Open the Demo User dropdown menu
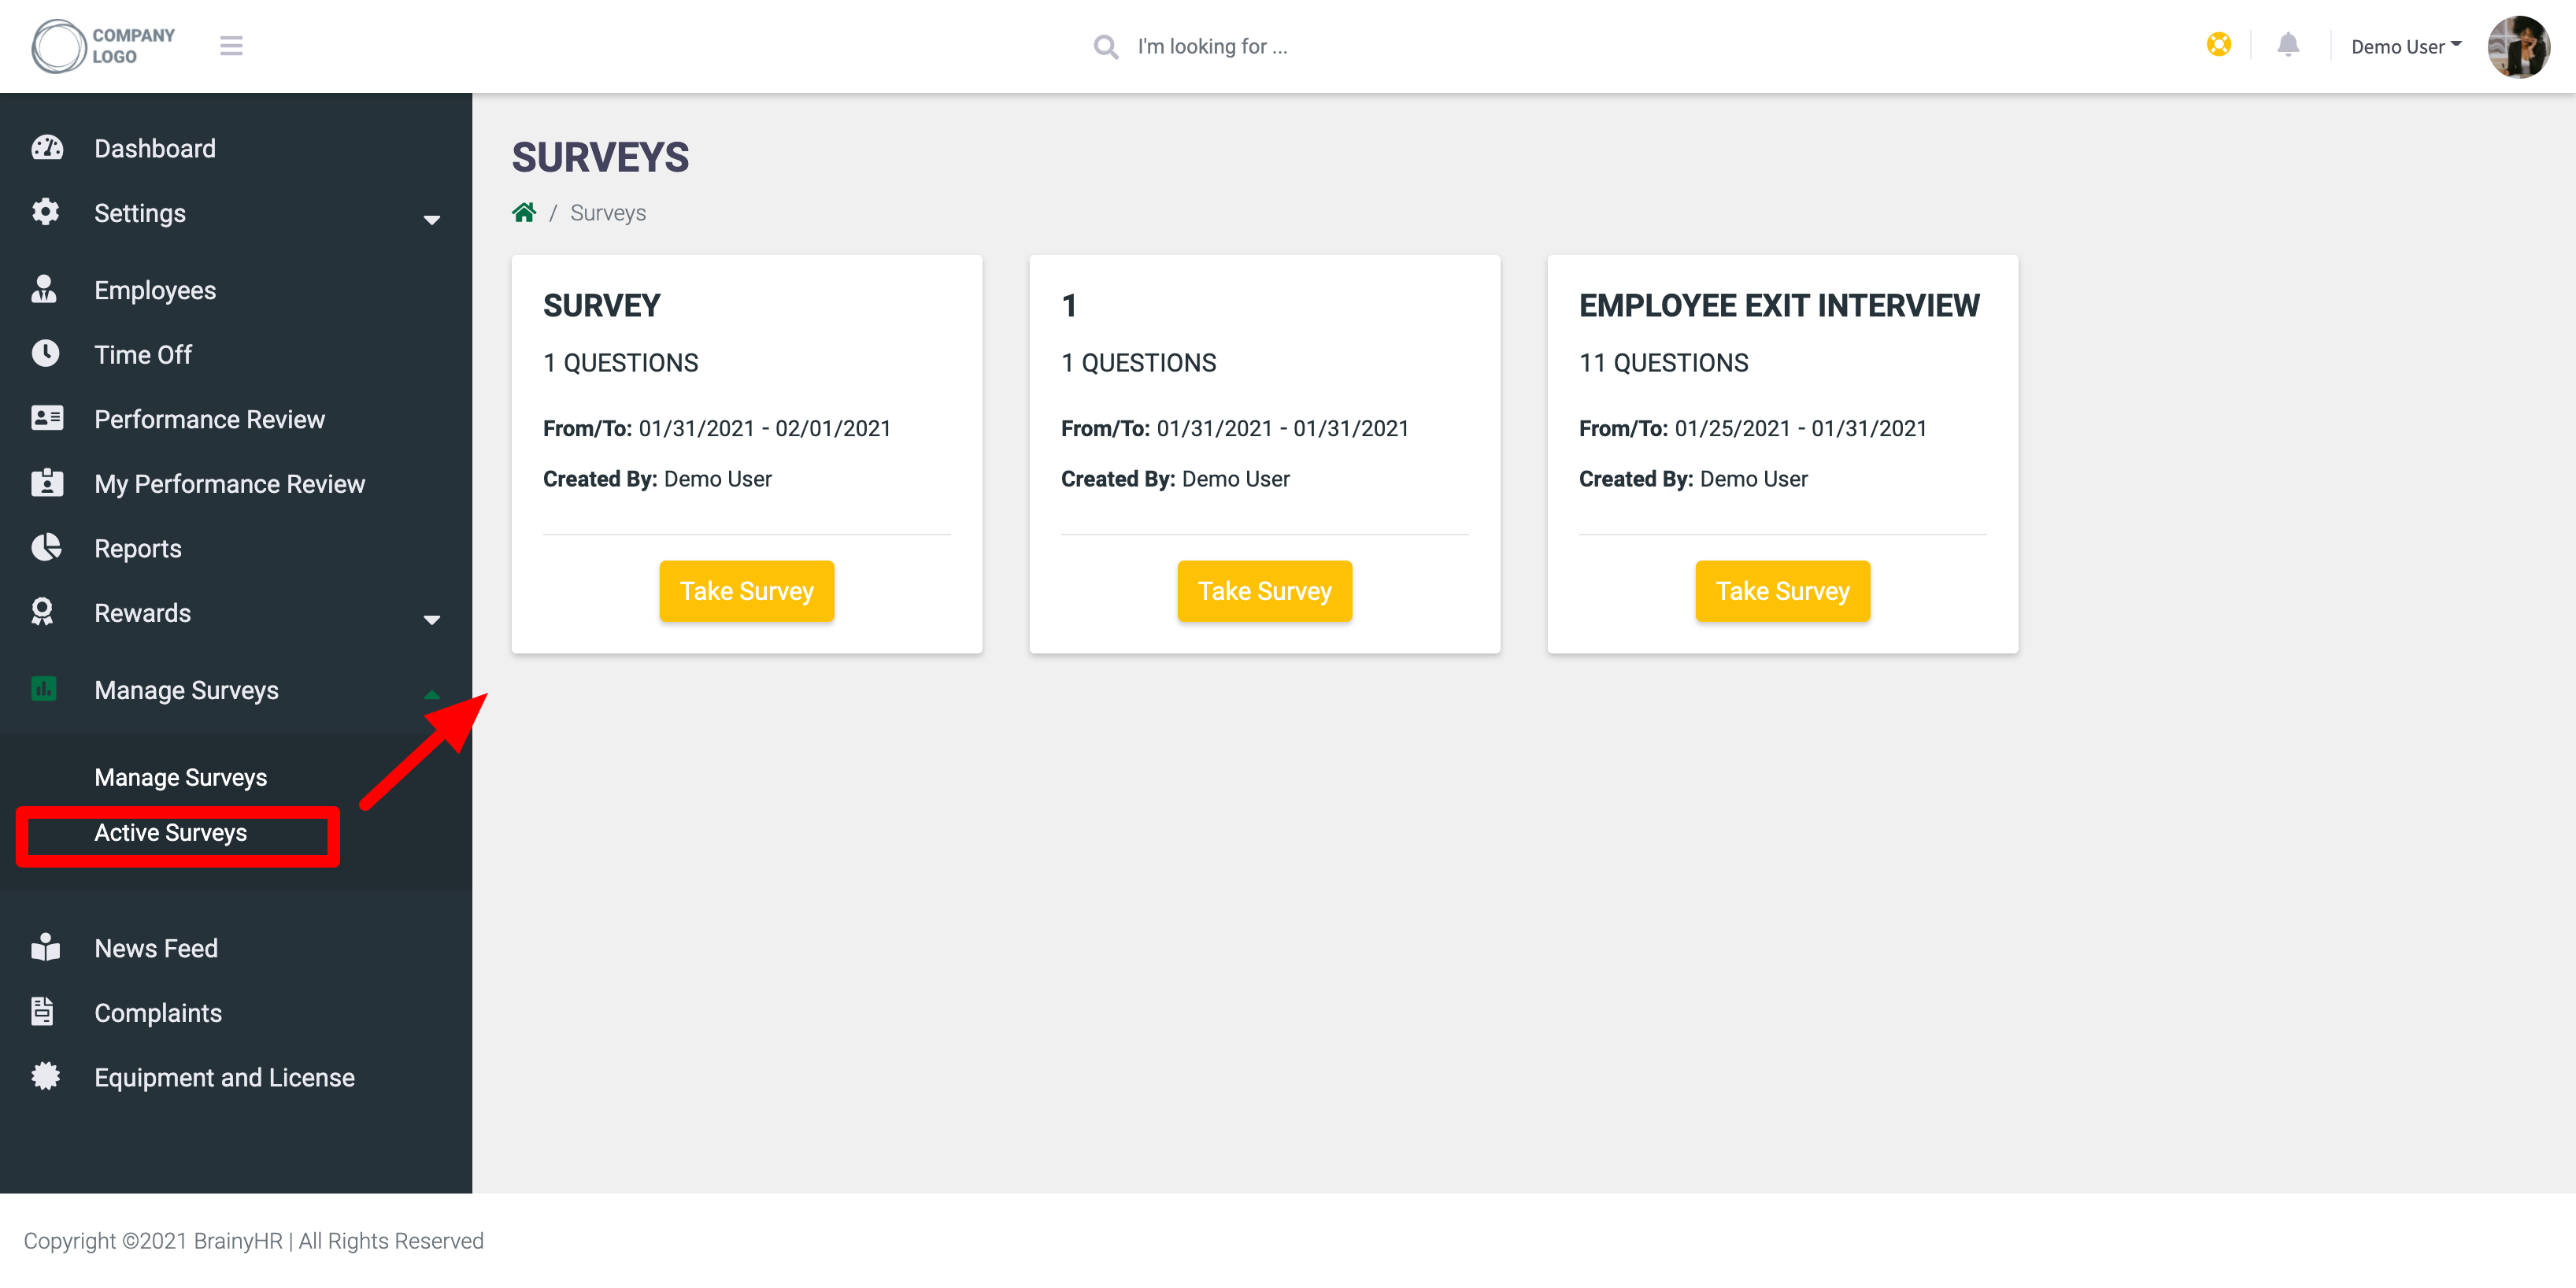This screenshot has height=1288, width=2576. [2405, 47]
